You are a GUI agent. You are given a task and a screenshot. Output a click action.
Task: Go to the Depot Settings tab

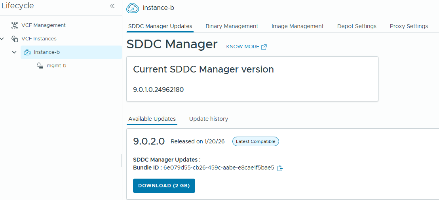pos(356,26)
